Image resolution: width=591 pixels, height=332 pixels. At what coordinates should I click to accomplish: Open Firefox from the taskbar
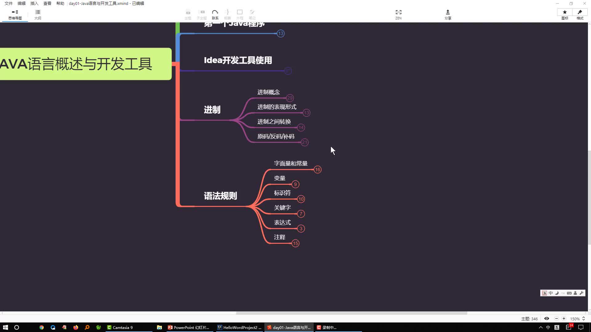coord(76,327)
